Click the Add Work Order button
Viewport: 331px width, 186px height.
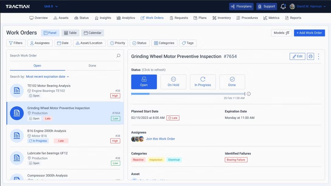[x=309, y=33]
